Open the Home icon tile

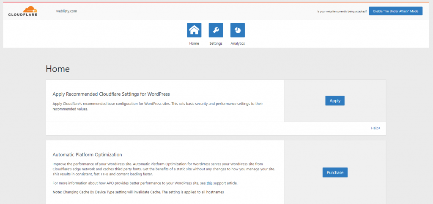point(194,30)
